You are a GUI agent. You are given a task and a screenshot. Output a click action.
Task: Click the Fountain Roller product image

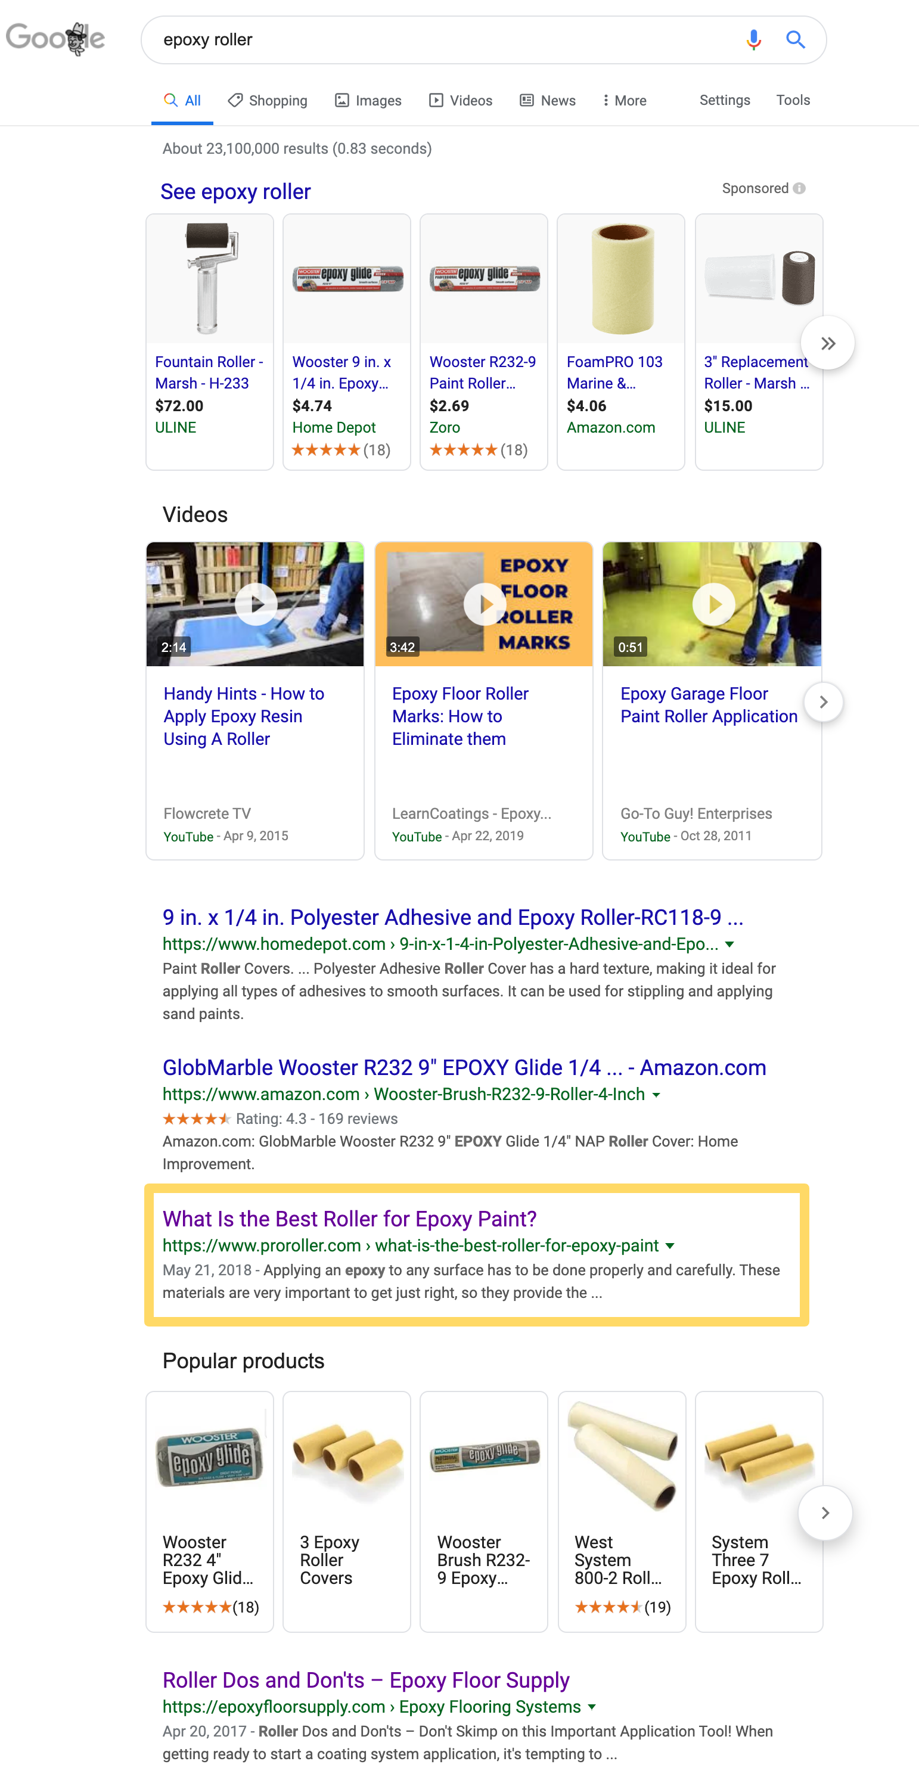[210, 279]
